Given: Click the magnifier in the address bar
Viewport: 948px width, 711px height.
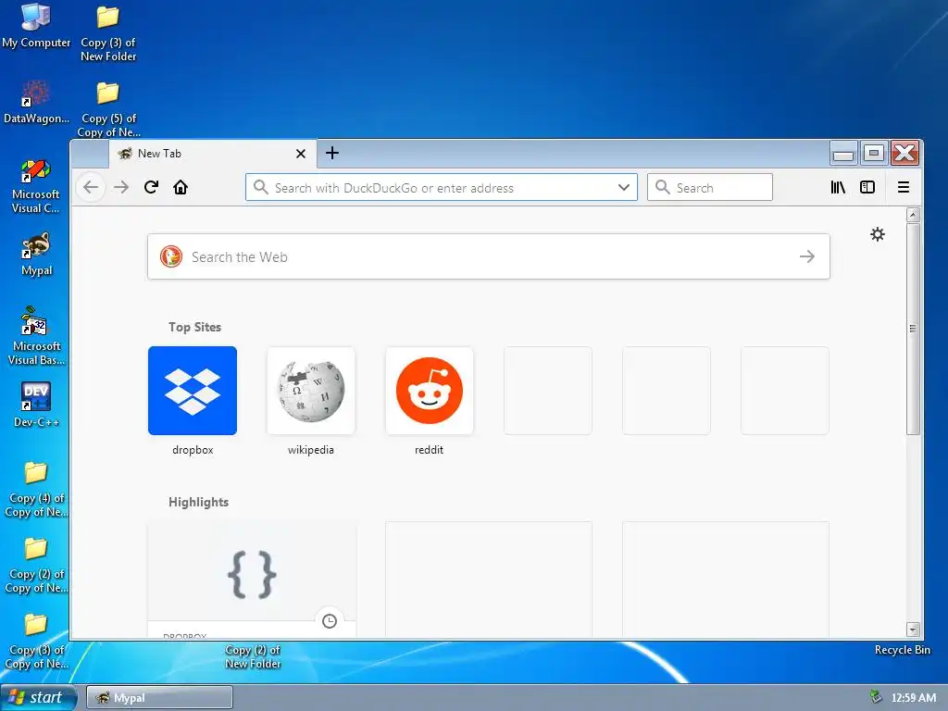Looking at the screenshot, I should click(260, 187).
